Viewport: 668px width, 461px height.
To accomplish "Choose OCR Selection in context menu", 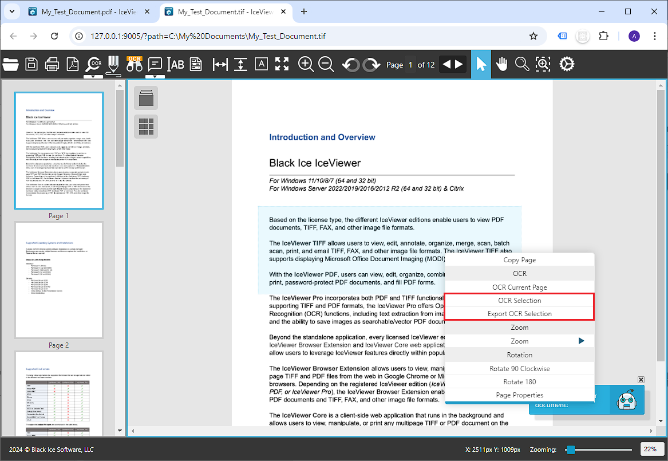I will (519, 301).
